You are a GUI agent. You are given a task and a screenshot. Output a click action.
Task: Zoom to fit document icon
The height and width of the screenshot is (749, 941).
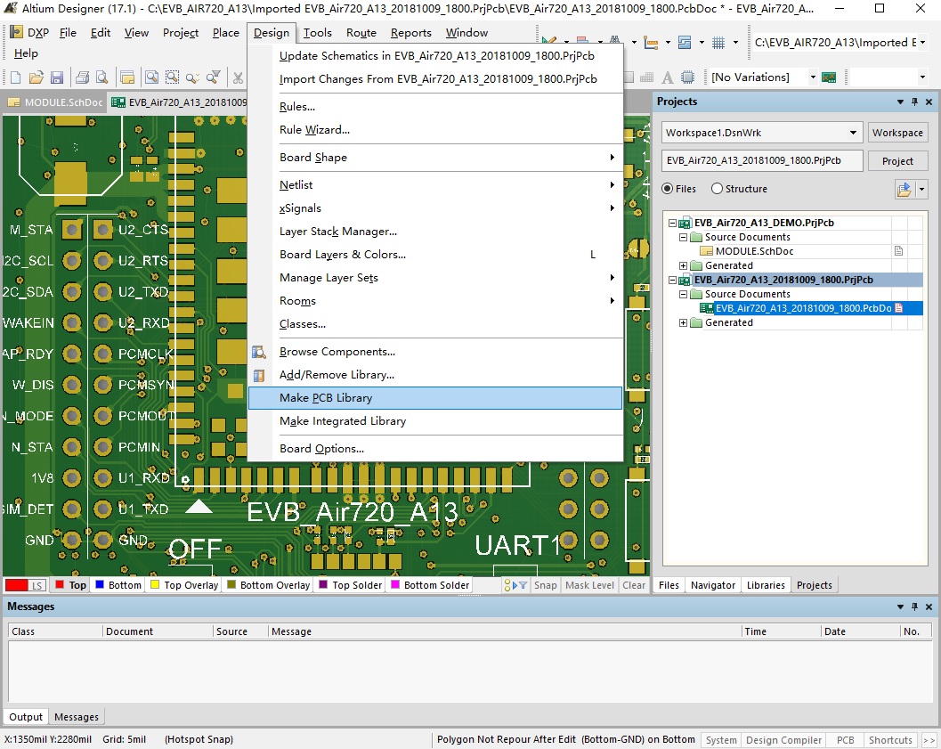pos(152,77)
